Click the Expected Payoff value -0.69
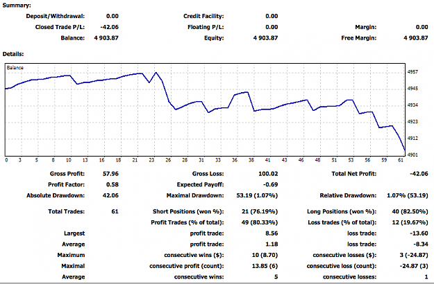434x284 pixels. pos(270,185)
